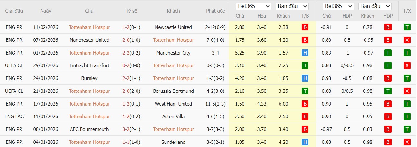Click the red X badge in the Borussia Dortmund row
This screenshot has width=417, height=147.
tap(407, 91)
